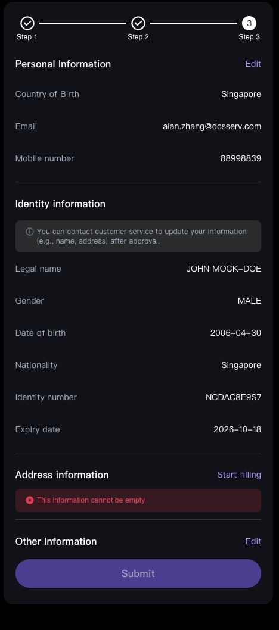This screenshot has height=630, width=279.
Task: Submit the verification form
Action: [x=138, y=573]
